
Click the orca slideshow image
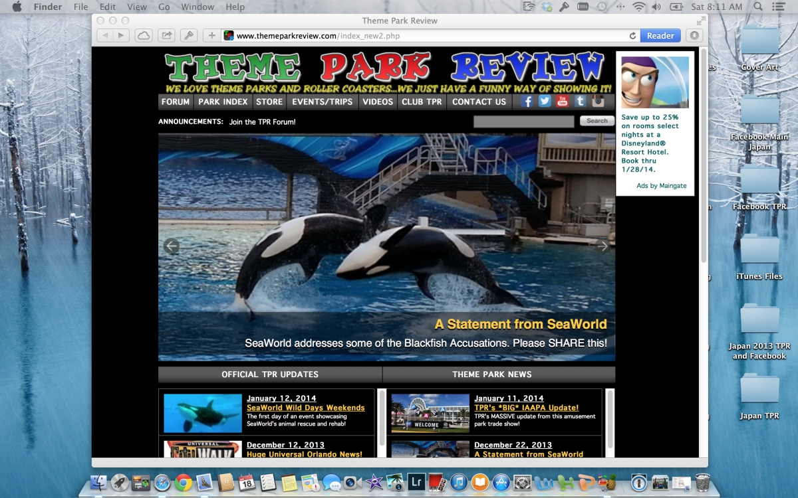[x=386, y=247]
